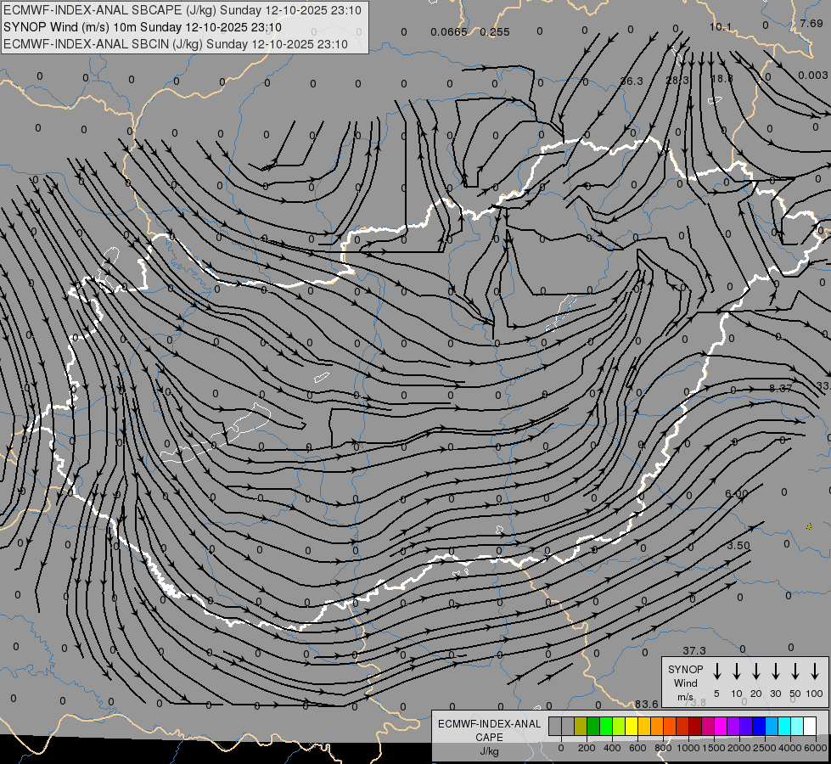Screen dimensions: 831x764
Task: Click the 1500 tick on CAPE scale
Action: [x=714, y=748]
